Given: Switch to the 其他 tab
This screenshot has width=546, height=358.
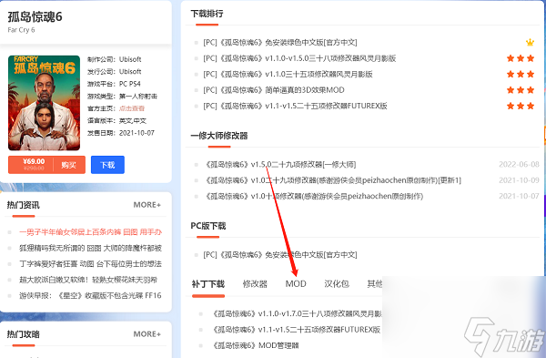Looking at the screenshot, I should coord(375,283).
